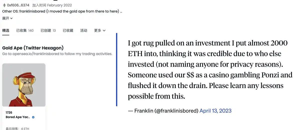Click the 加入时间 February 2022 join date
Screen dimensions: 298x130
52,5
